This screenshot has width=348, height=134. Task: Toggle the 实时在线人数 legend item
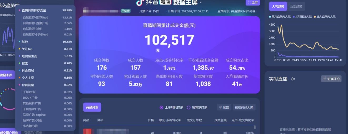pyautogui.click(x=303, y=17)
